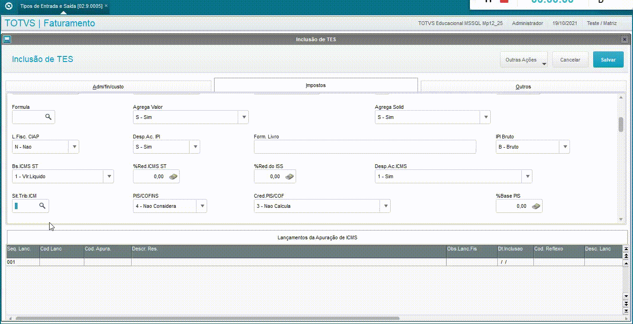Viewport: 633px width, 324px height.
Task: Open Sit.Trib.ICM lookup magnifier icon
Action: (x=42, y=206)
